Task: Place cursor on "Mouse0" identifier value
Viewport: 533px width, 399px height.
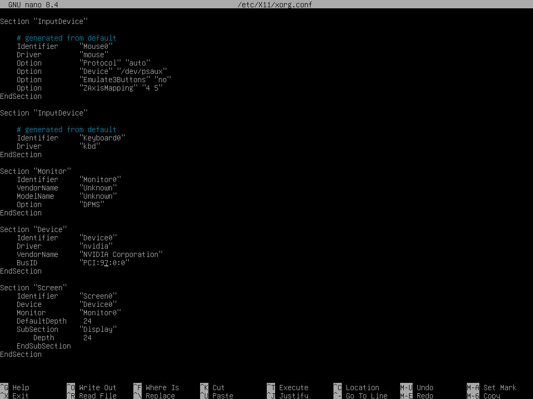Action: click(x=96, y=46)
